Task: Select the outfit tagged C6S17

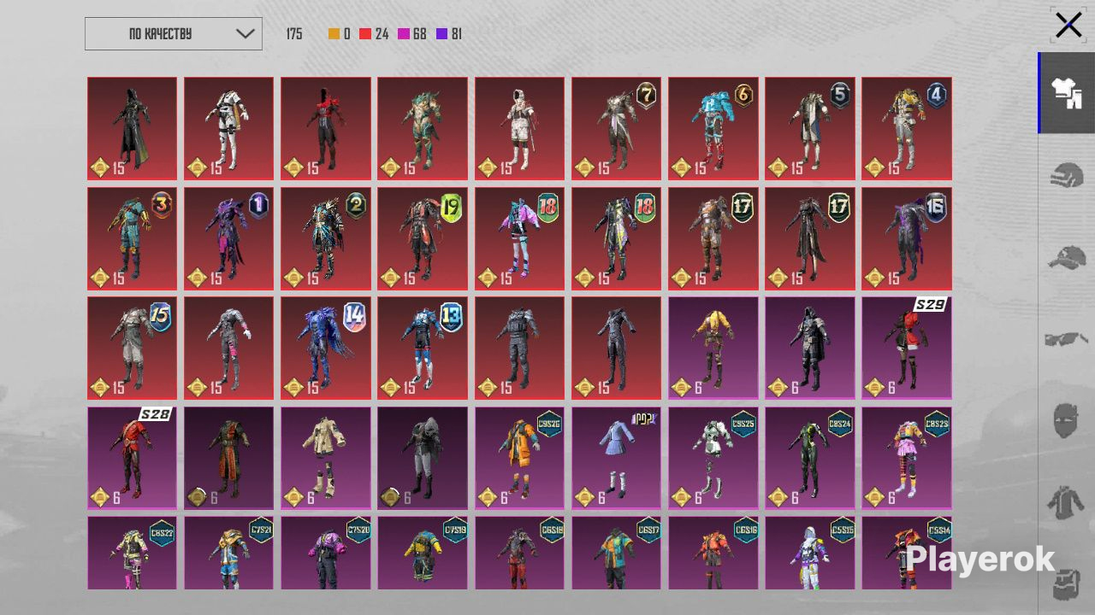Action: tap(616, 553)
